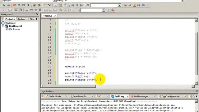Open the Cccc log tab
Image resolution: width=199 pixels, height=112 pixels.
click(x=101, y=96)
